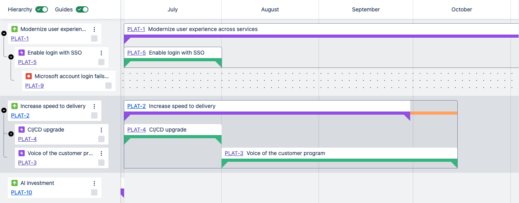
Task: Click the green bar of Enable login with SSO
Action: pyautogui.click(x=173, y=60)
